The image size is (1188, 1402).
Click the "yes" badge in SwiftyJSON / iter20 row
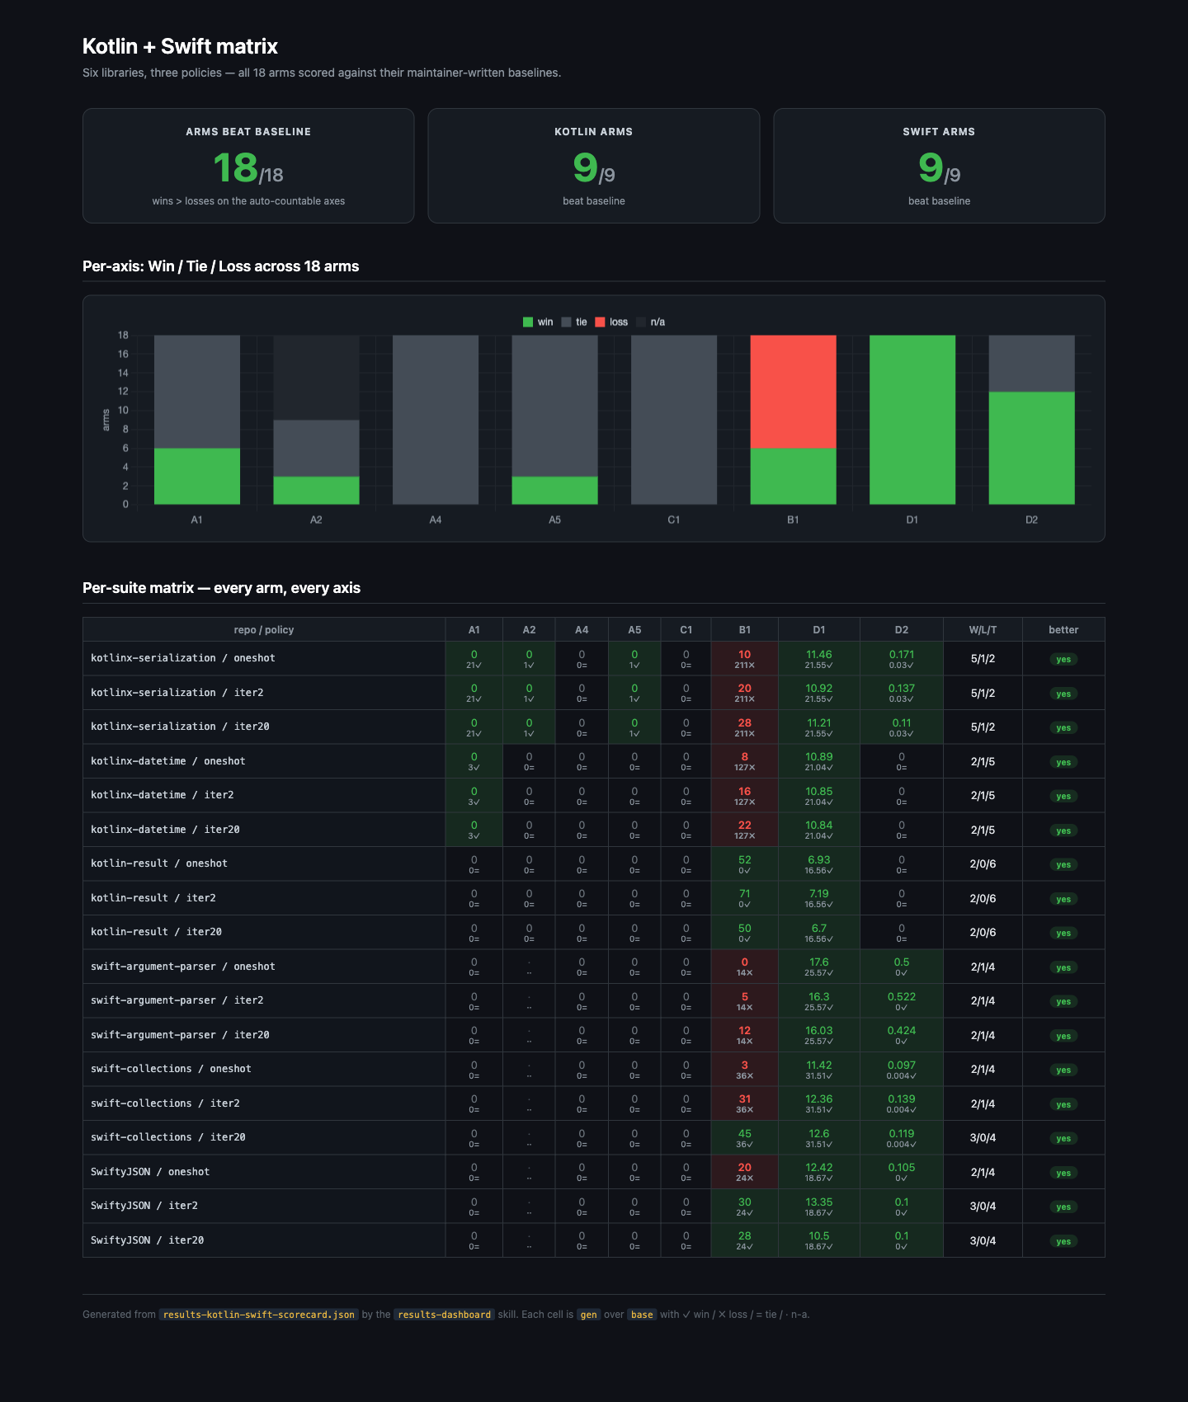(x=1063, y=1241)
